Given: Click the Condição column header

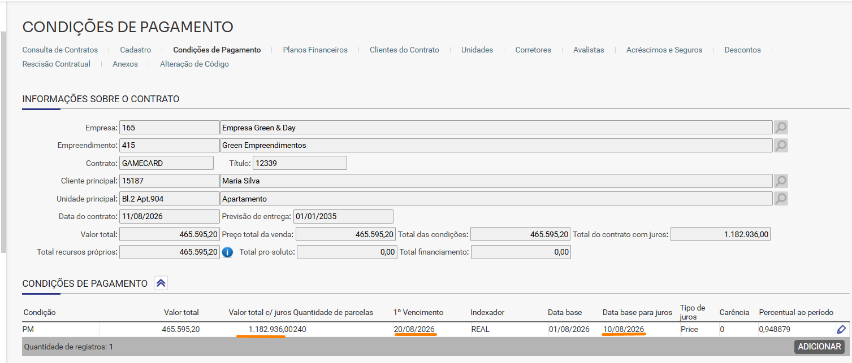Looking at the screenshot, I should [x=40, y=312].
